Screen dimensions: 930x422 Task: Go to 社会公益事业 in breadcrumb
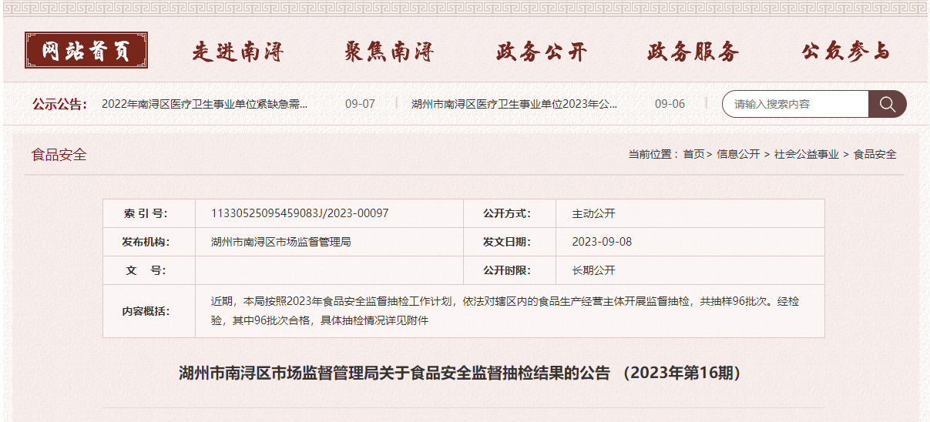pos(807,154)
